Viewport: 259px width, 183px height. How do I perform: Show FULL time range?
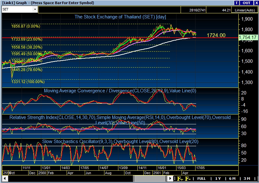coord(202,179)
